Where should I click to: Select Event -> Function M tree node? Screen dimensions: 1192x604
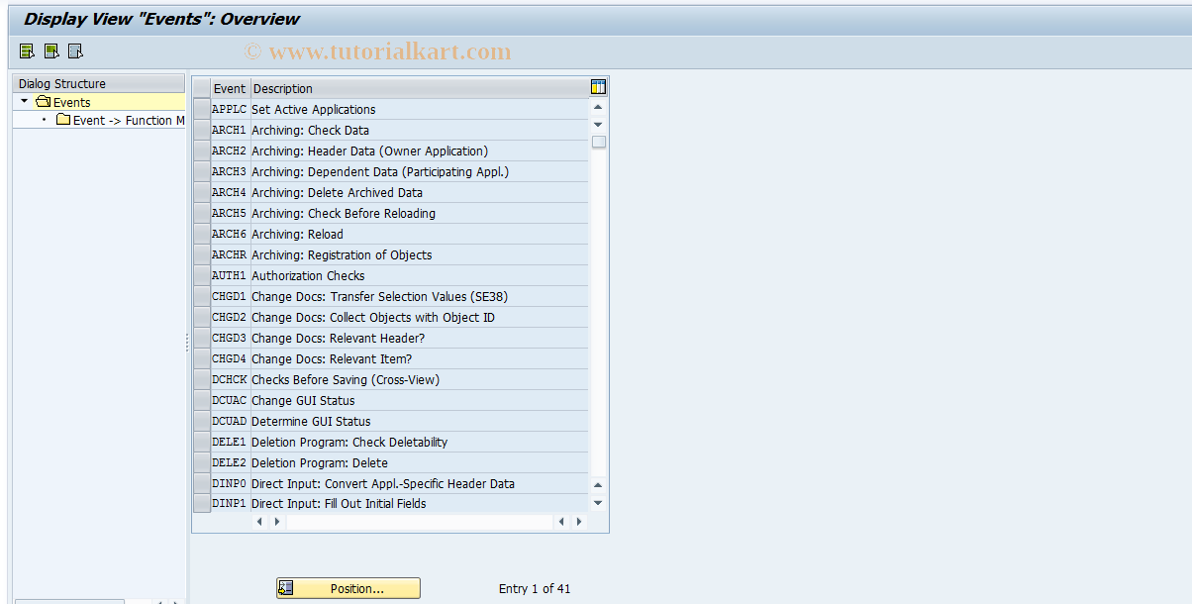[x=129, y=120]
